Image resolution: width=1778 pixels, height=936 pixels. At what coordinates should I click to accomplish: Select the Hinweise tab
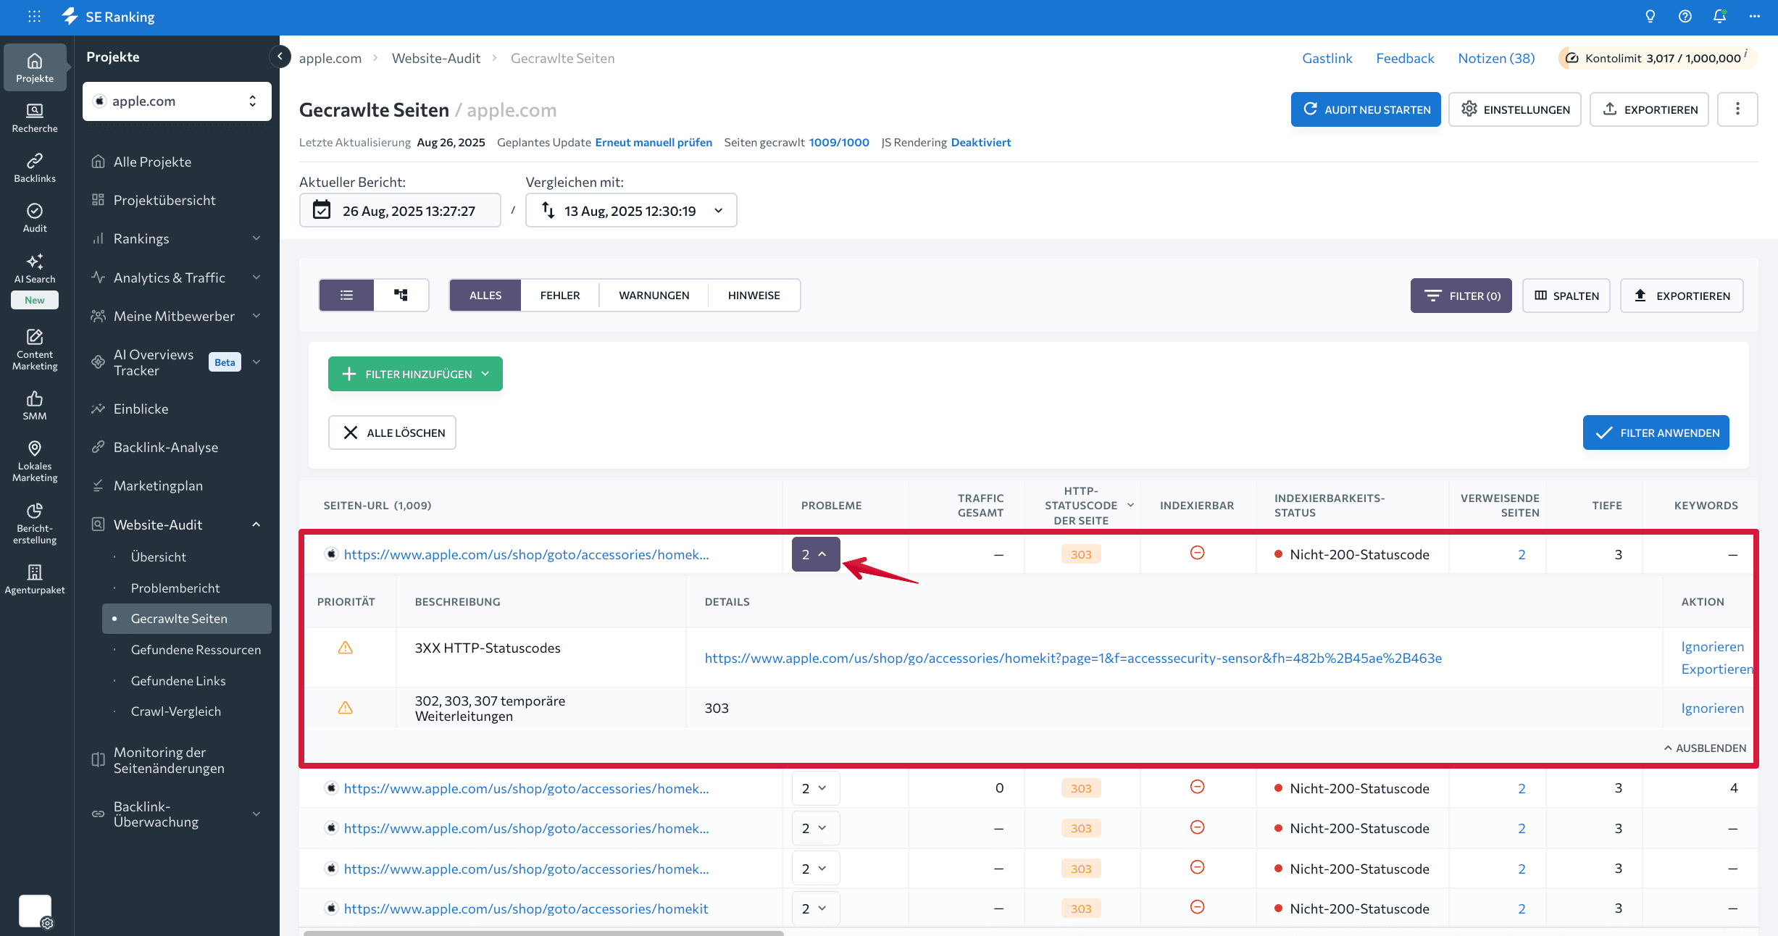(x=754, y=295)
